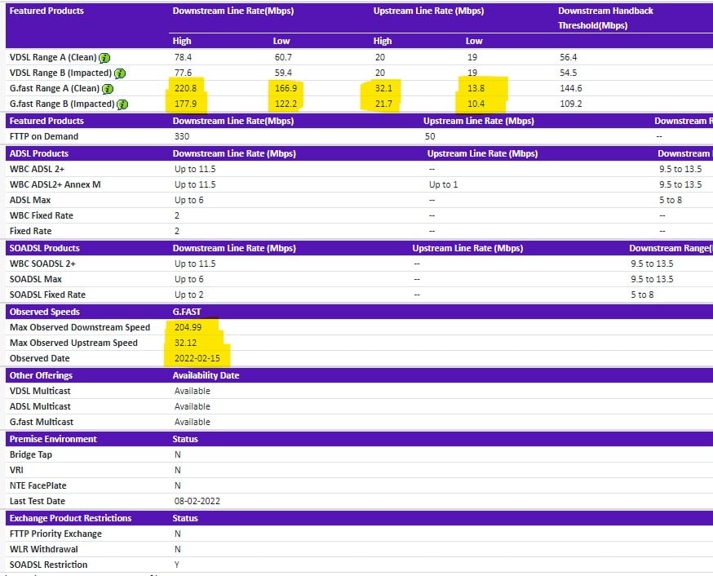713x576 pixels.
Task: Click the Last Test Date value 08-02-2022
Action: [197, 501]
